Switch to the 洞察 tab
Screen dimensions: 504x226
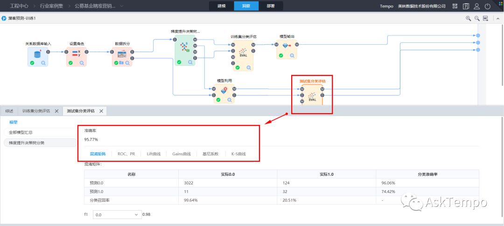click(246, 6)
